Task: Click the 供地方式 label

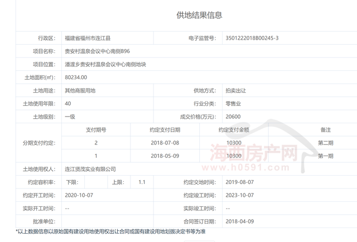Action: click(205, 90)
